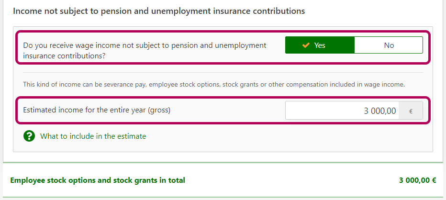Viewport: 446px width, 200px height.
Task: Click the "Estimated income for the entire year" label
Action: point(97,110)
